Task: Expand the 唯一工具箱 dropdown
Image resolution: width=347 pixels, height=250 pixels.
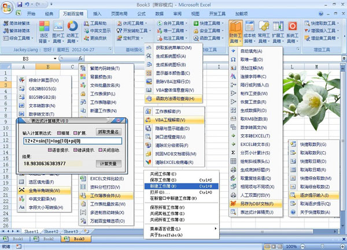Action: [186, 31]
